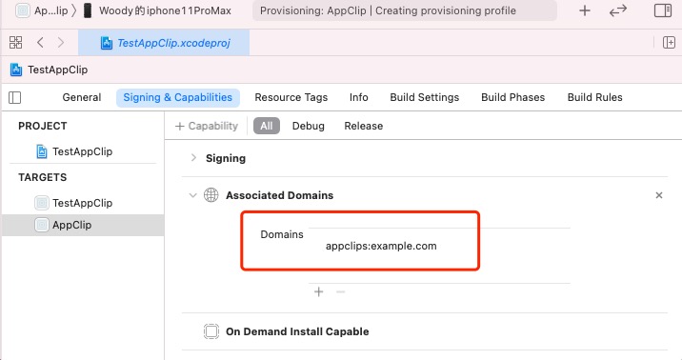Toggle the inspector panel icon at top right
Viewport: 682px width, 360px height.
pyautogui.click(x=663, y=10)
